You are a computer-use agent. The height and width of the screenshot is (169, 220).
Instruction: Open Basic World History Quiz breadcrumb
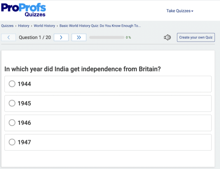pyautogui.click(x=100, y=26)
